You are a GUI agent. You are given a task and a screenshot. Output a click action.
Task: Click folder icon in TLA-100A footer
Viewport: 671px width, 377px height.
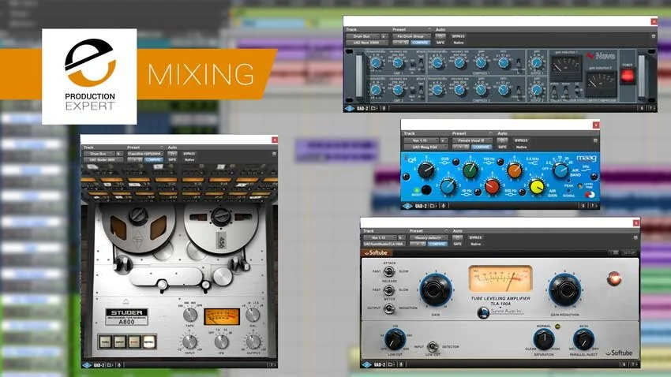point(391,364)
